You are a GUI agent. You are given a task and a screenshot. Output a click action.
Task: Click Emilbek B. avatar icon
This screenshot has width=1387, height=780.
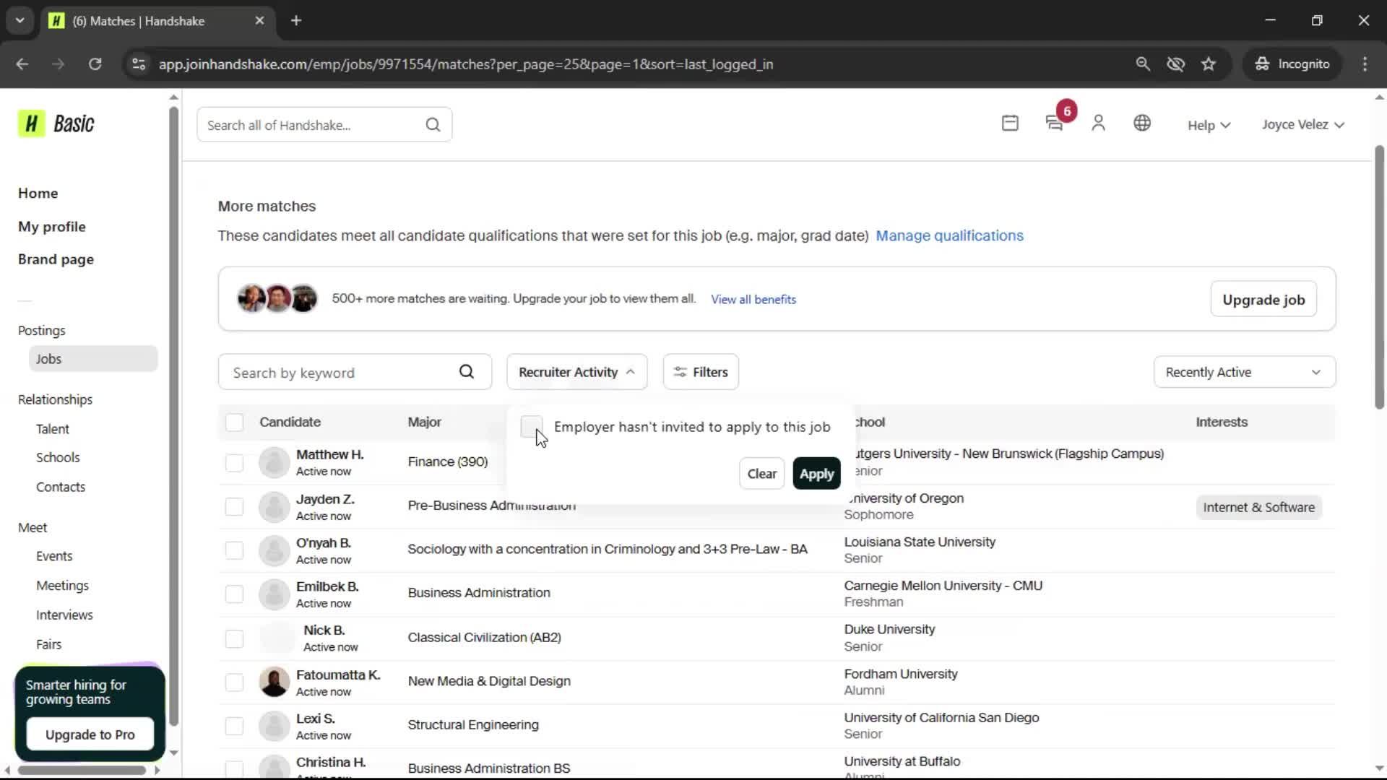[x=274, y=594]
